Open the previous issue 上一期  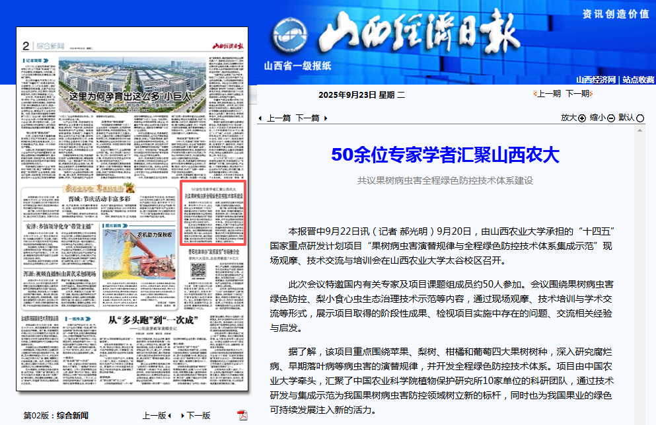pyautogui.click(x=547, y=94)
